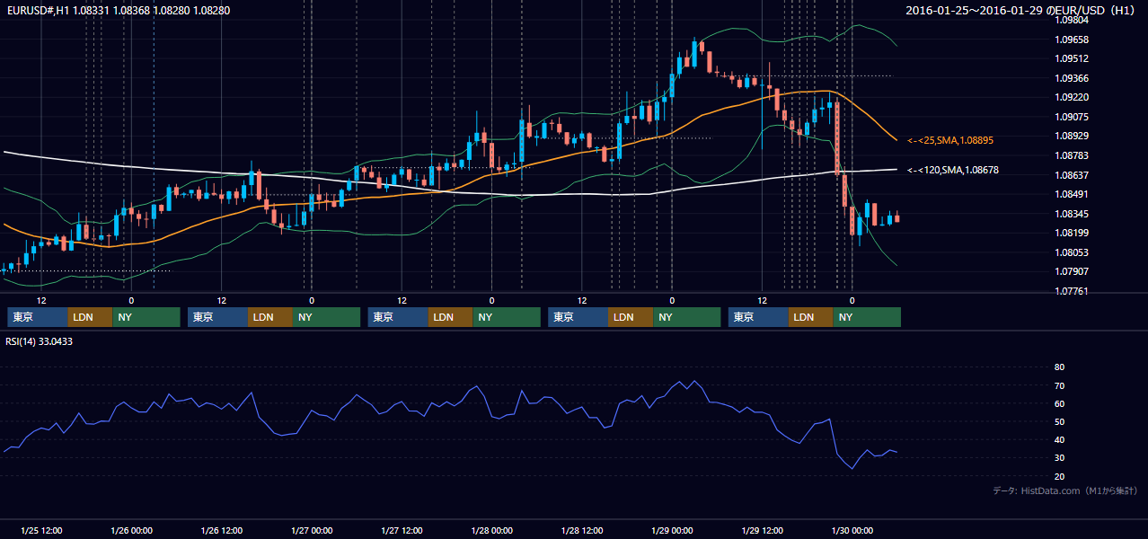Select the leftmost LDN session block
1148x539 pixels.
point(91,317)
